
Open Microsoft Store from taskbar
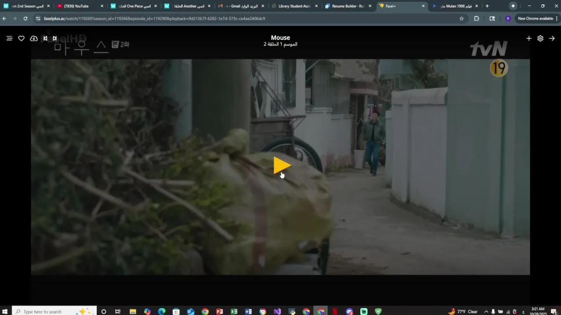[176, 311]
